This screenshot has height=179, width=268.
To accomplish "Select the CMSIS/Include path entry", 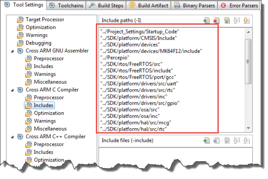I will point(139,38).
